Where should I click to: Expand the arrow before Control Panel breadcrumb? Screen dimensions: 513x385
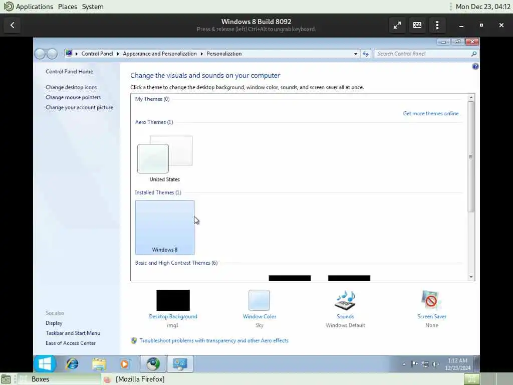pyautogui.click(x=77, y=54)
